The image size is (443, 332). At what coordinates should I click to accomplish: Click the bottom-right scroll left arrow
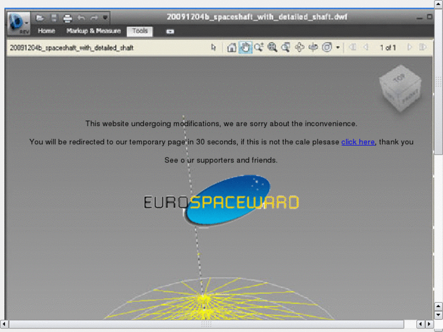420,324
